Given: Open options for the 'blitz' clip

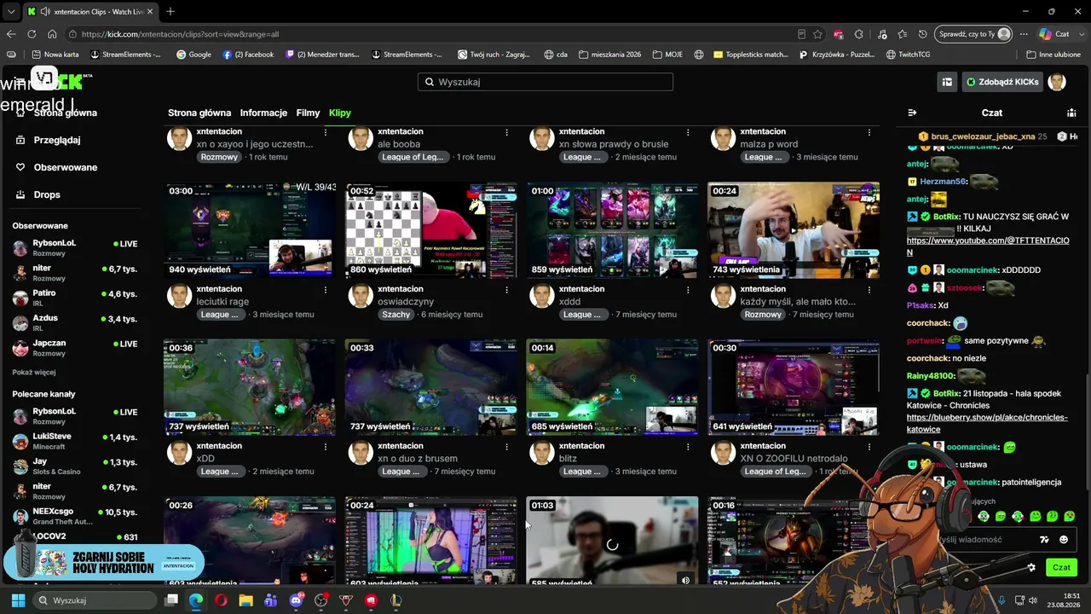Looking at the screenshot, I should point(688,446).
